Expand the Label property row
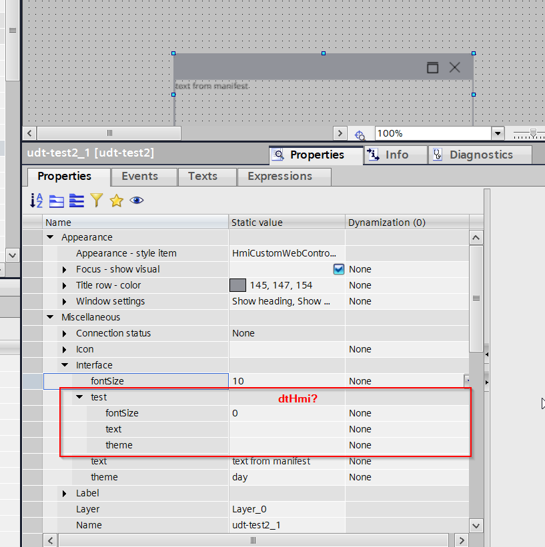Image resolution: width=545 pixels, height=547 pixels. [65, 493]
